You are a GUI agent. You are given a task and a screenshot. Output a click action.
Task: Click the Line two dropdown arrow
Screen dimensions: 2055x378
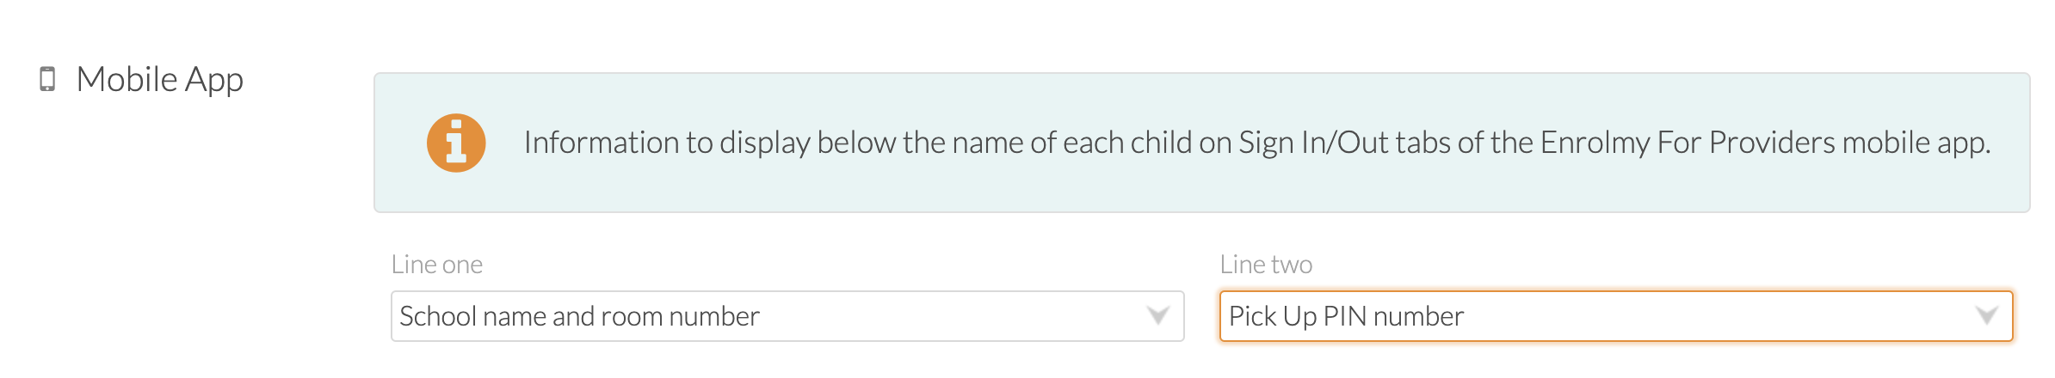coord(1987,316)
